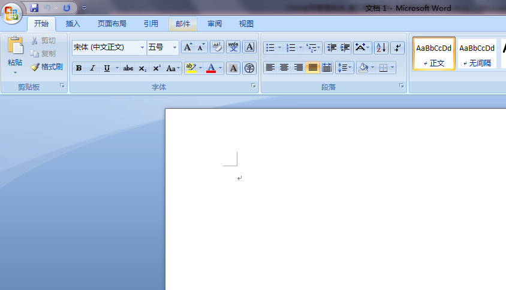Screen dimensions: 506x290
Task: Switch to the 插入 ribbon tab
Action: [73, 24]
